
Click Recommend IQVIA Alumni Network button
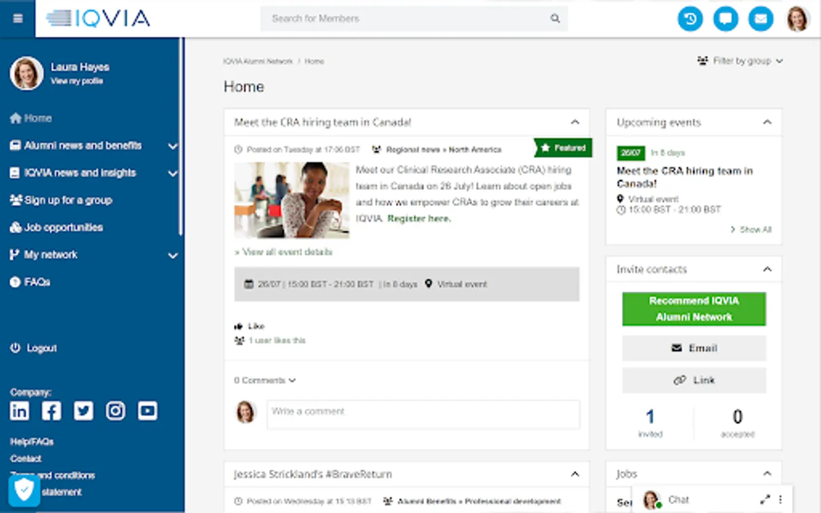click(694, 309)
